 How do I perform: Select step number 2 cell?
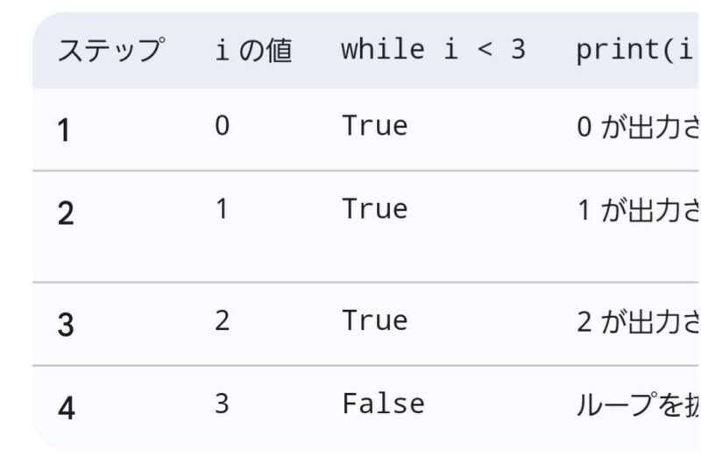[65, 214]
